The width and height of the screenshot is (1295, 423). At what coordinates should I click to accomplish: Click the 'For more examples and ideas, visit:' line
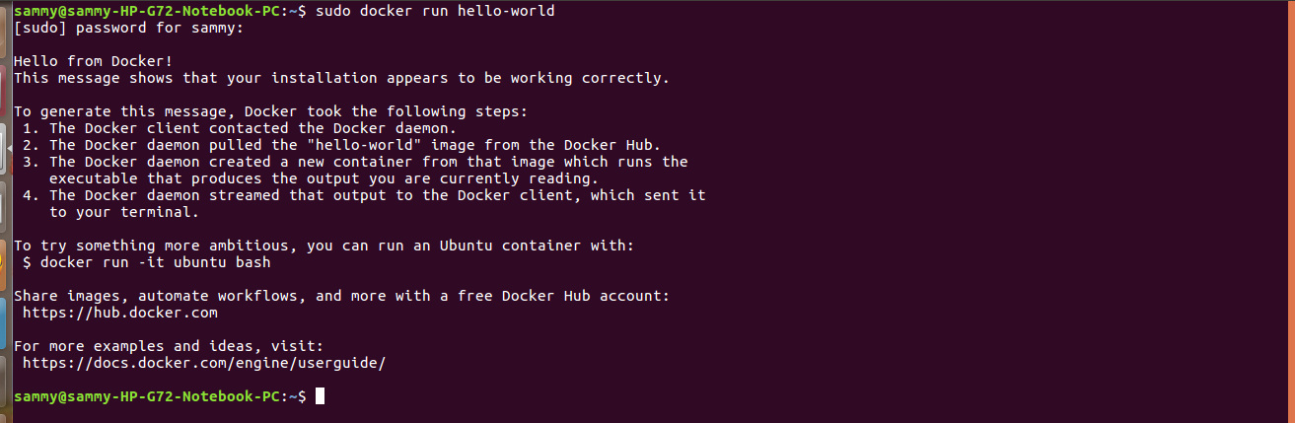[168, 346]
